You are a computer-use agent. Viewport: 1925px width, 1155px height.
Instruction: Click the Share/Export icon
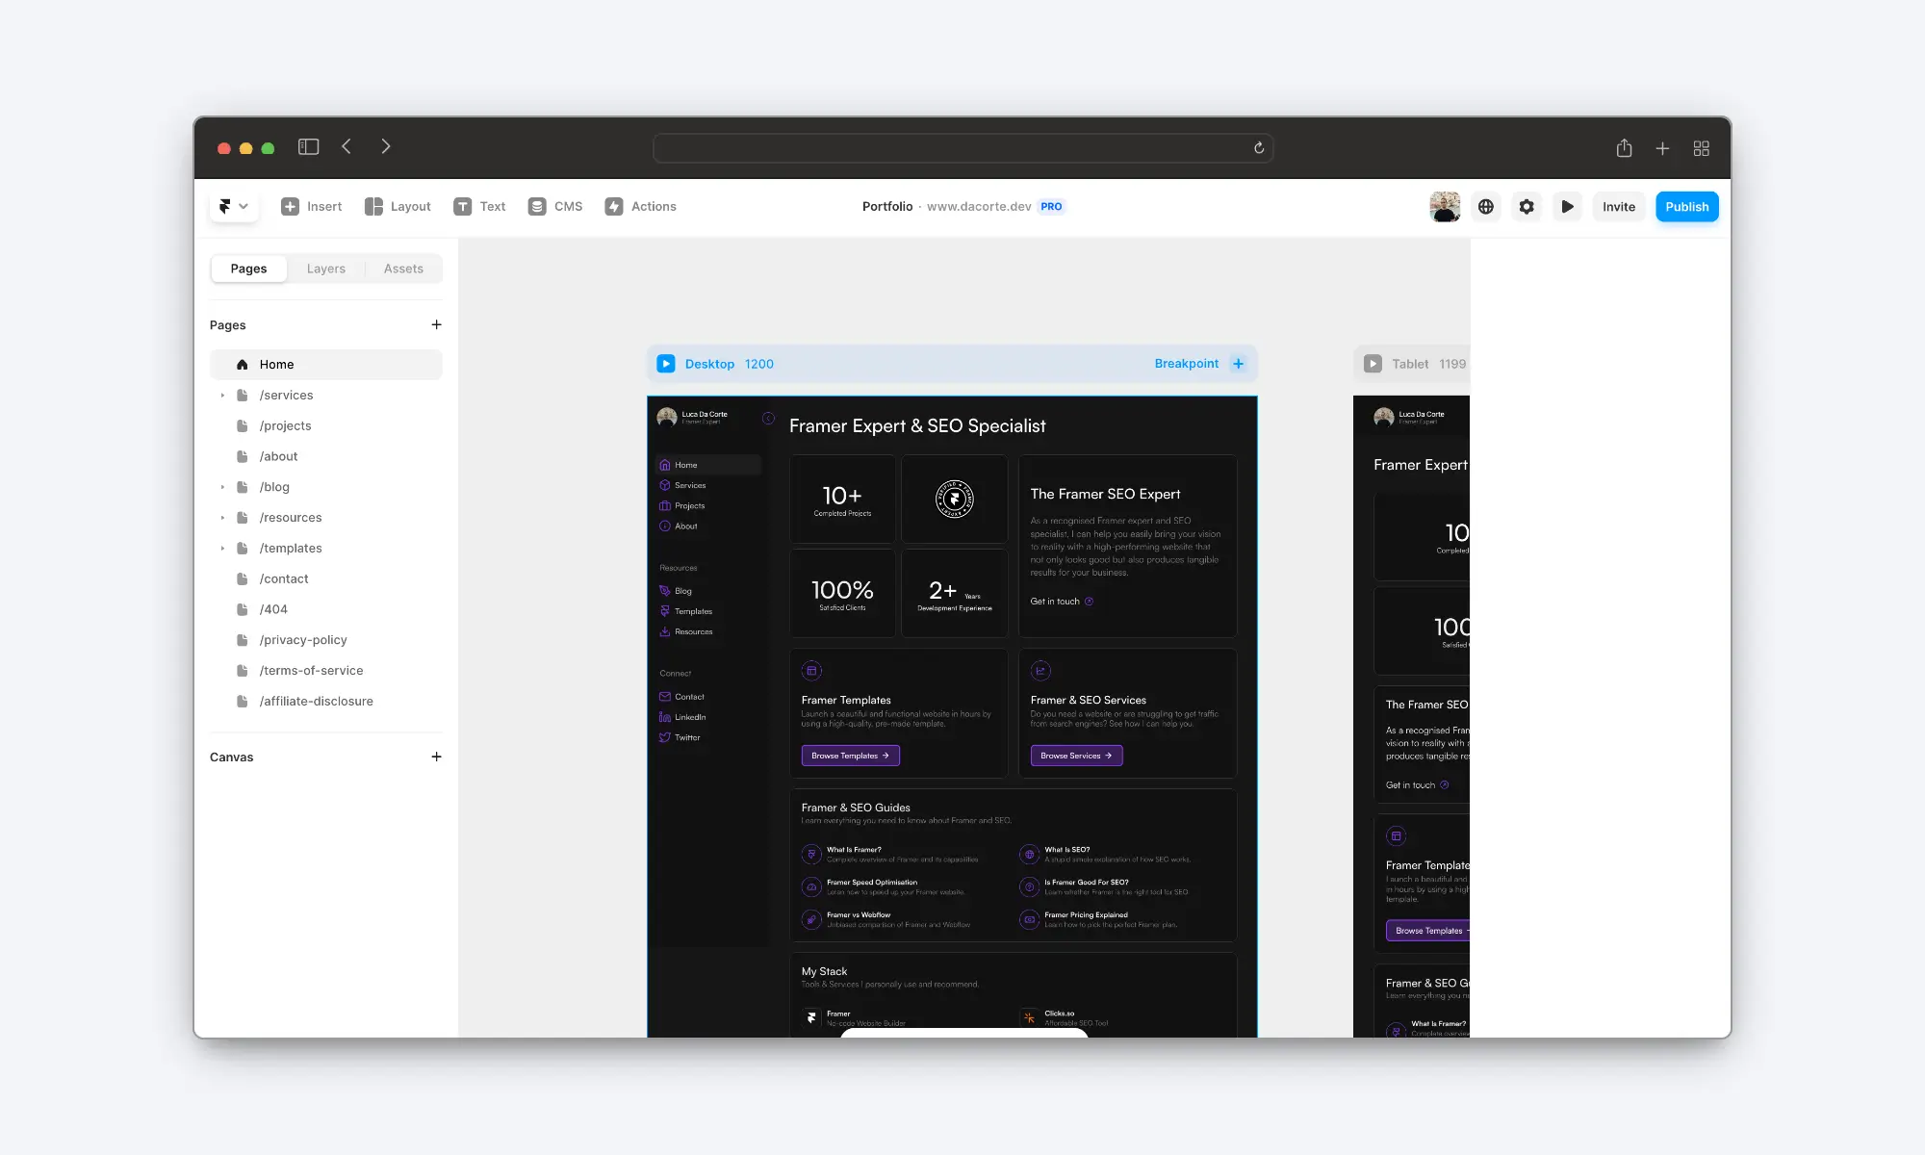[x=1626, y=147]
